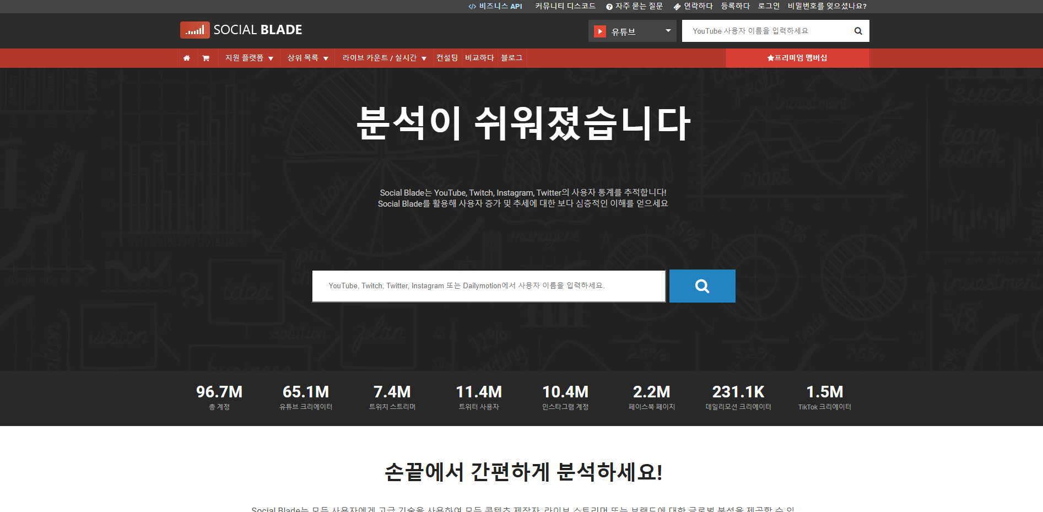Click the 96.7M 총 계정 statistic

coord(219,398)
